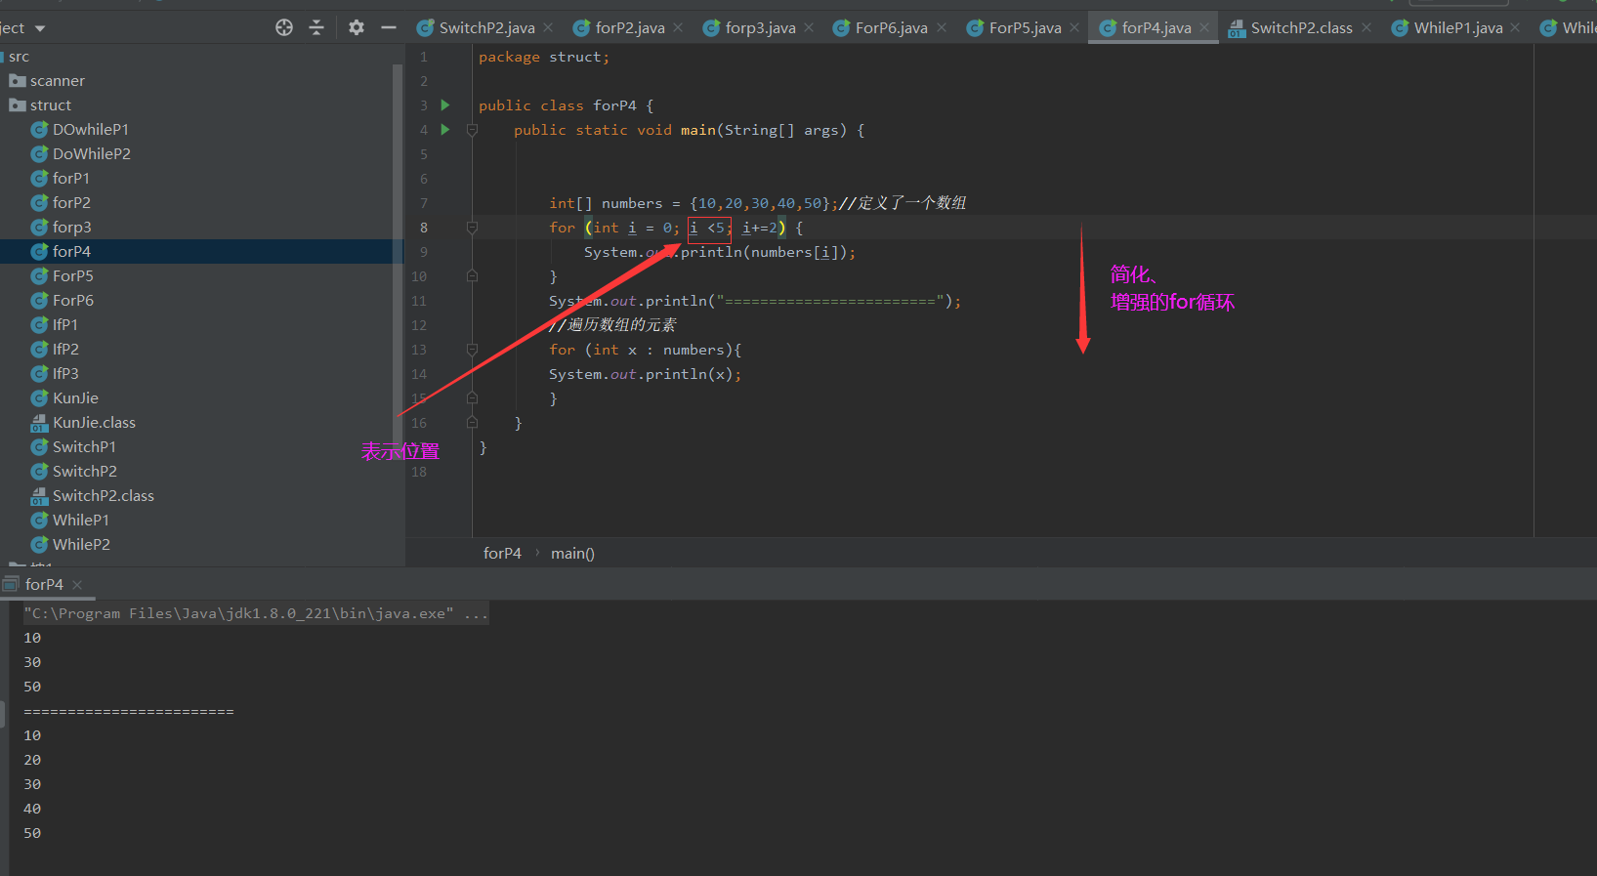
Task: Close the WhileP1.java tab
Action: 1515,27
